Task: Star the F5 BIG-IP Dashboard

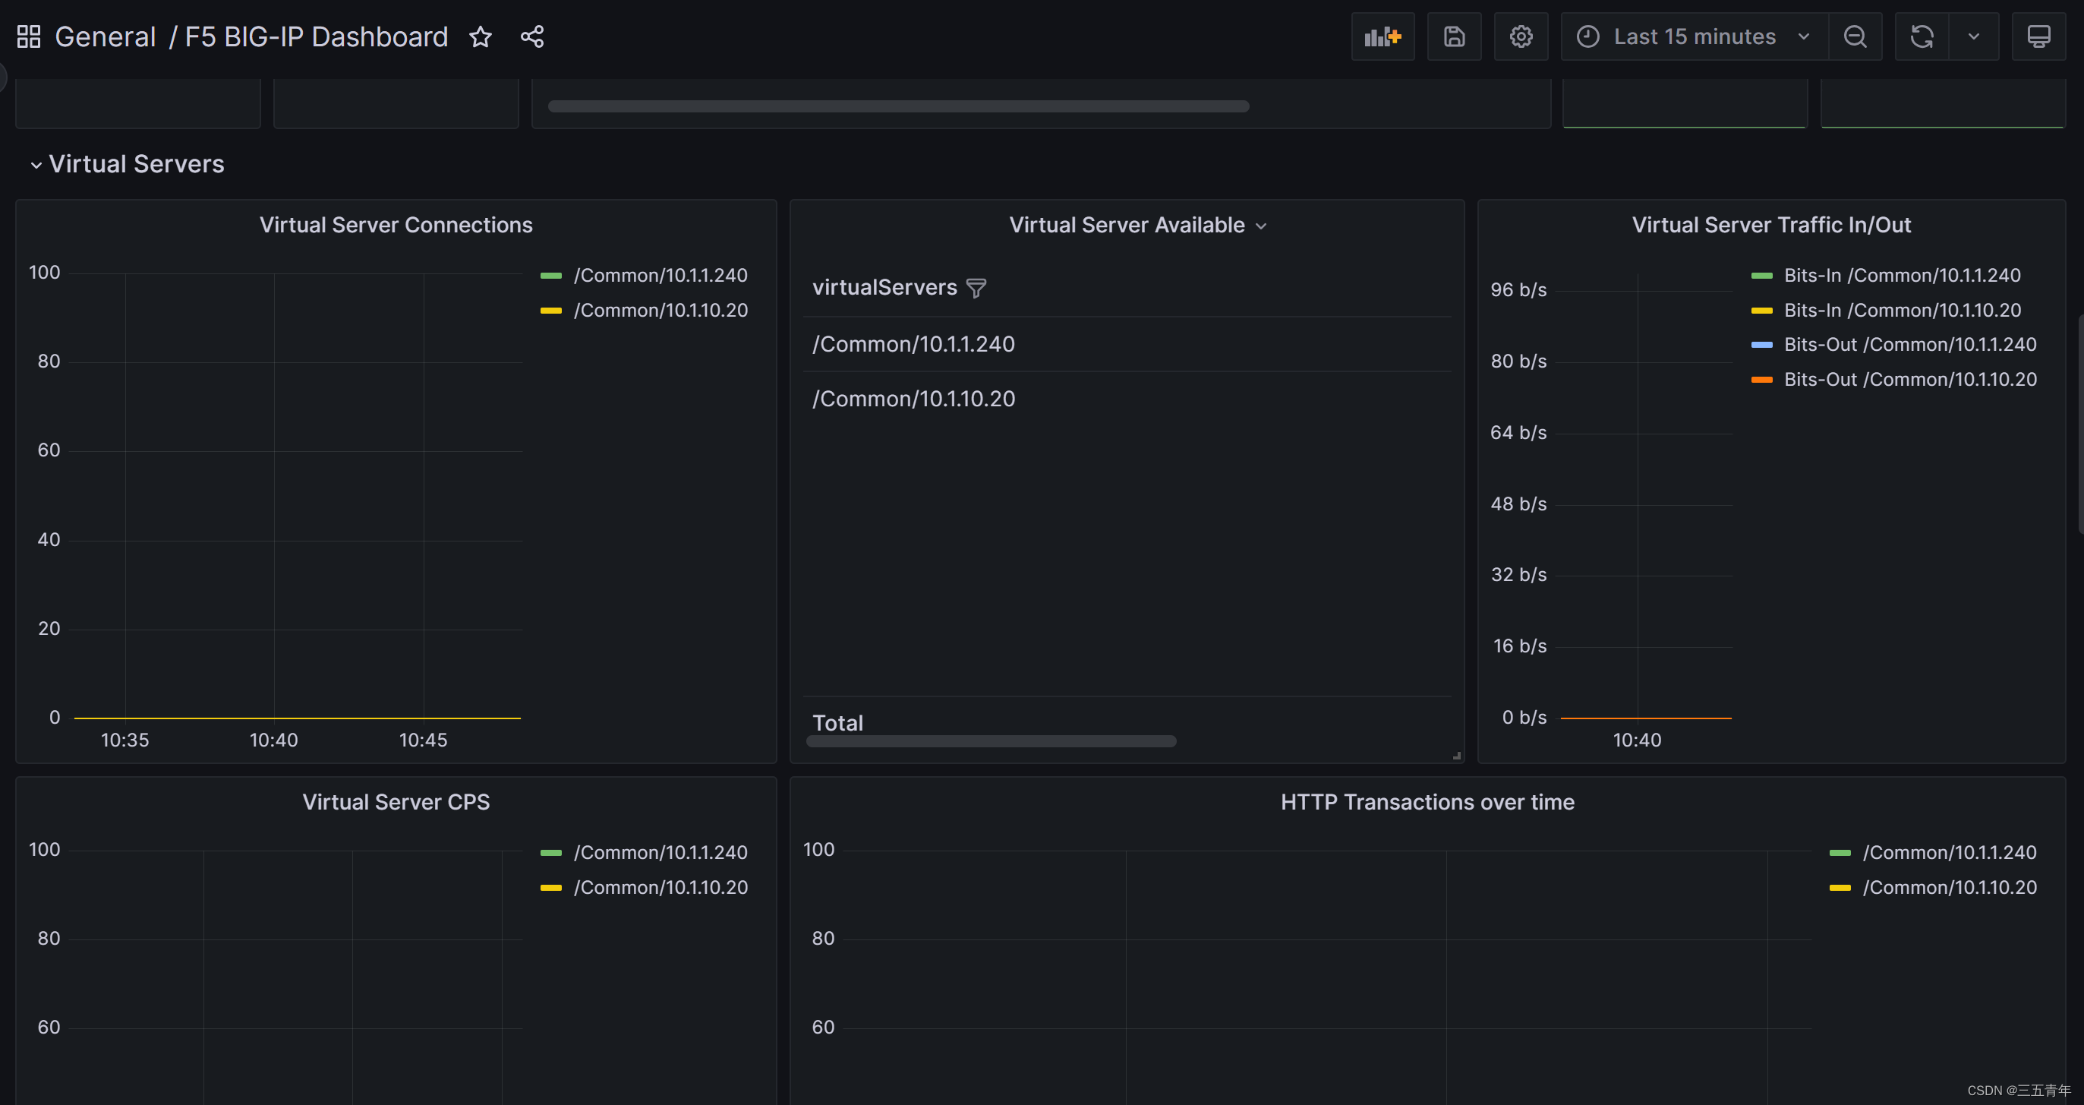Action: point(481,36)
